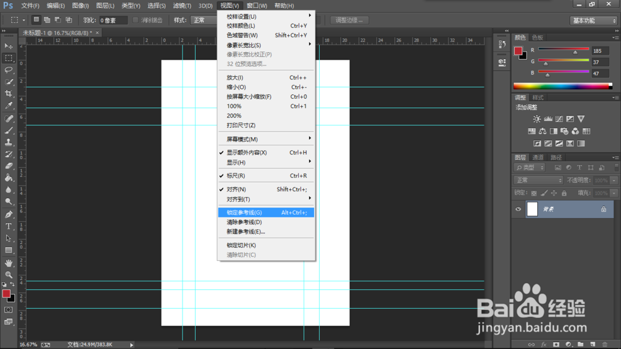The image size is (621, 349).
Task: Toggle lock transparent pixels icon
Action: click(x=534, y=193)
